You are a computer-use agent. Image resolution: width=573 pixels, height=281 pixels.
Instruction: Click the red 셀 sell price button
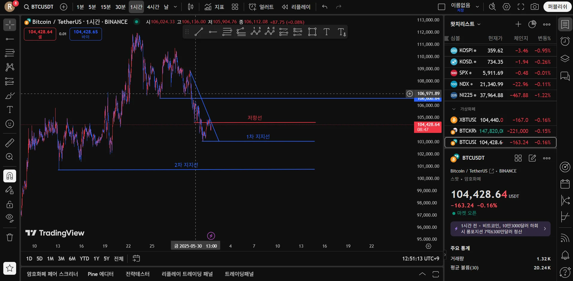point(40,34)
